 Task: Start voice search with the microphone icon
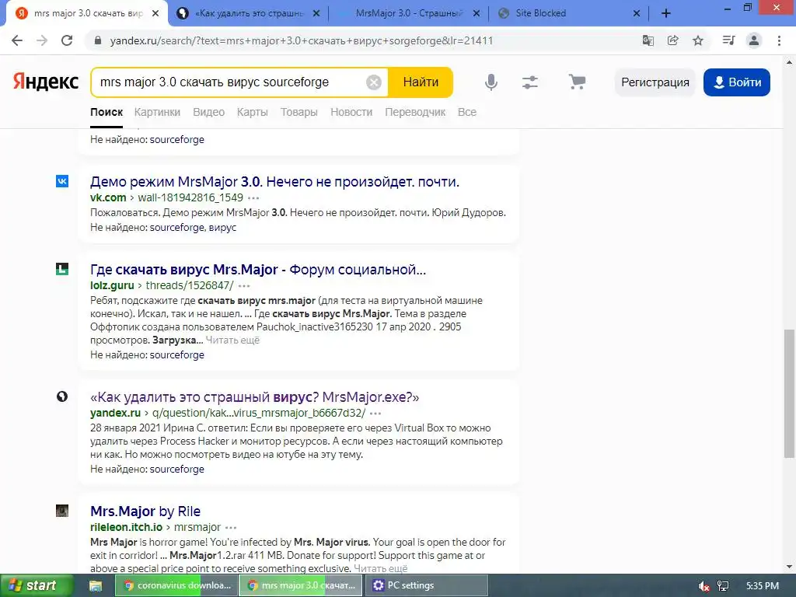[491, 82]
